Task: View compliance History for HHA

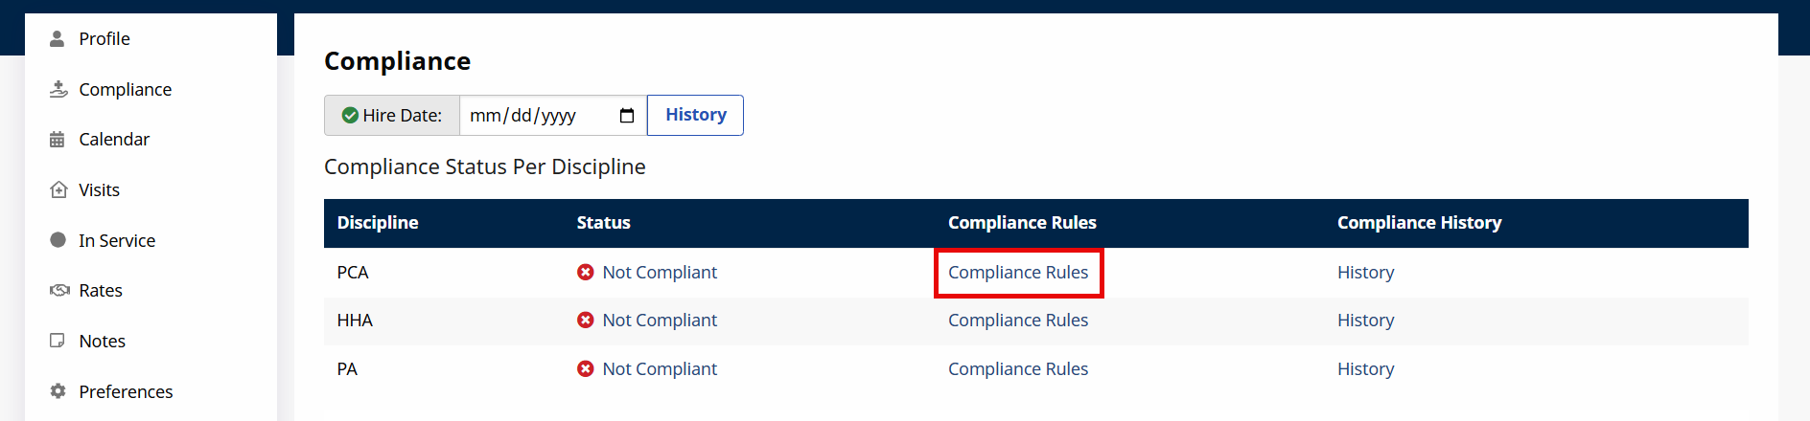Action: pos(1365,321)
